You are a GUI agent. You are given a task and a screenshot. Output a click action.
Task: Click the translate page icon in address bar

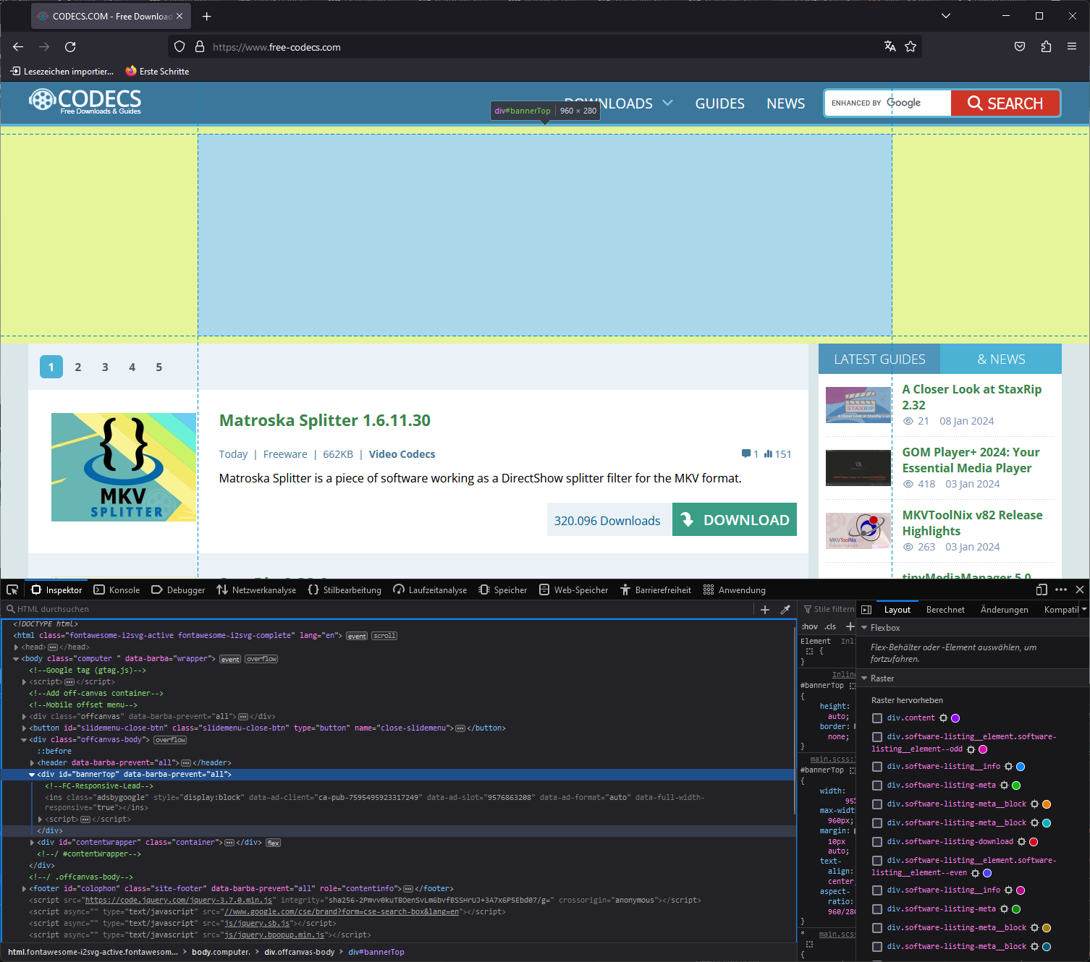tap(890, 46)
